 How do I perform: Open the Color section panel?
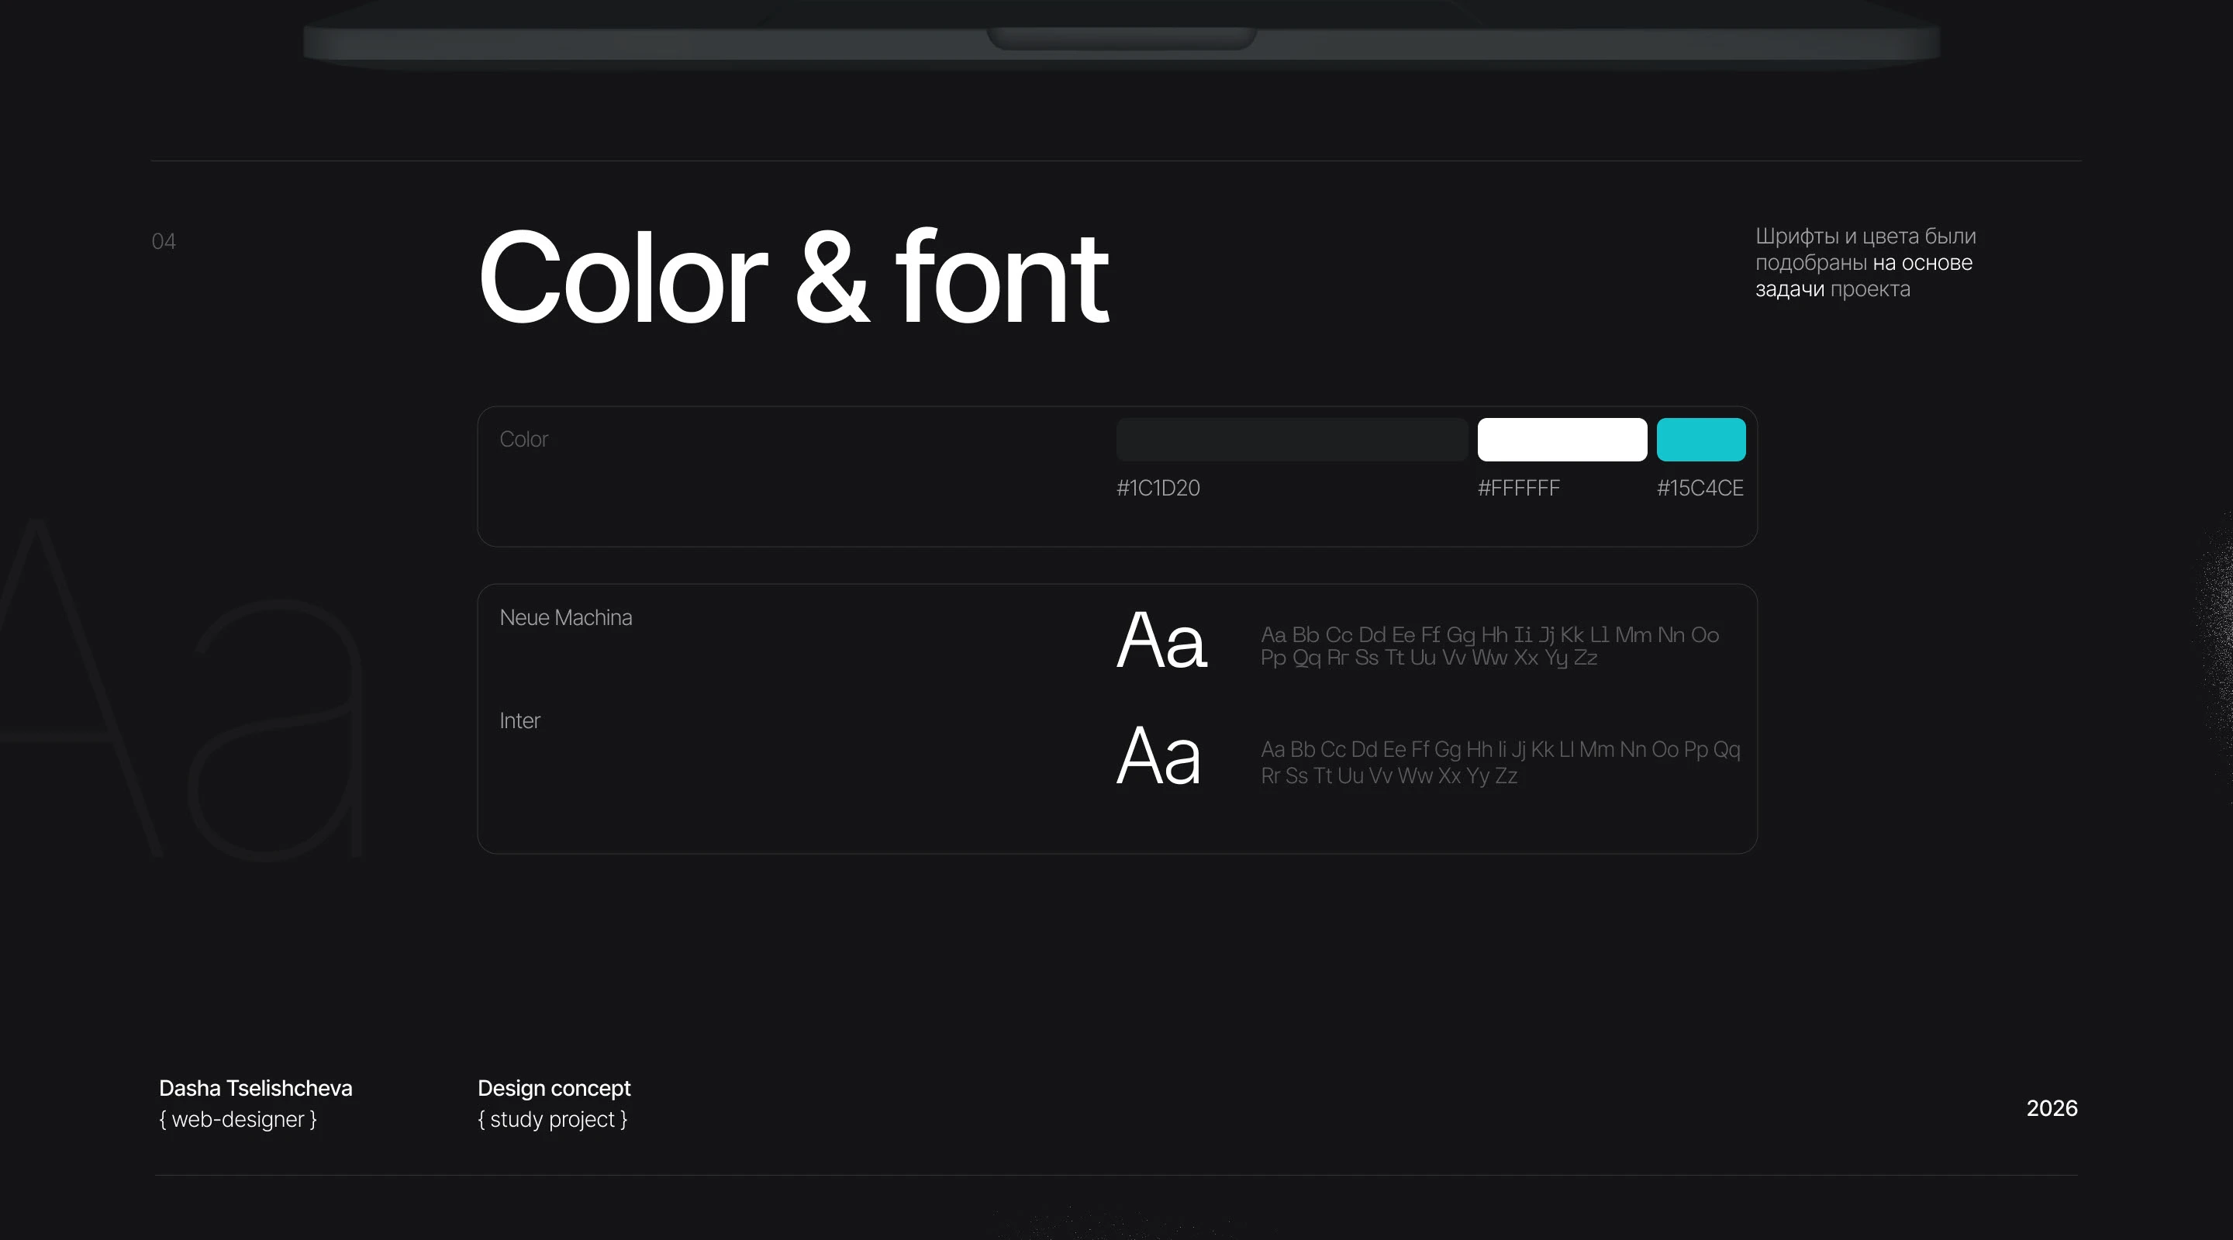[523, 440]
